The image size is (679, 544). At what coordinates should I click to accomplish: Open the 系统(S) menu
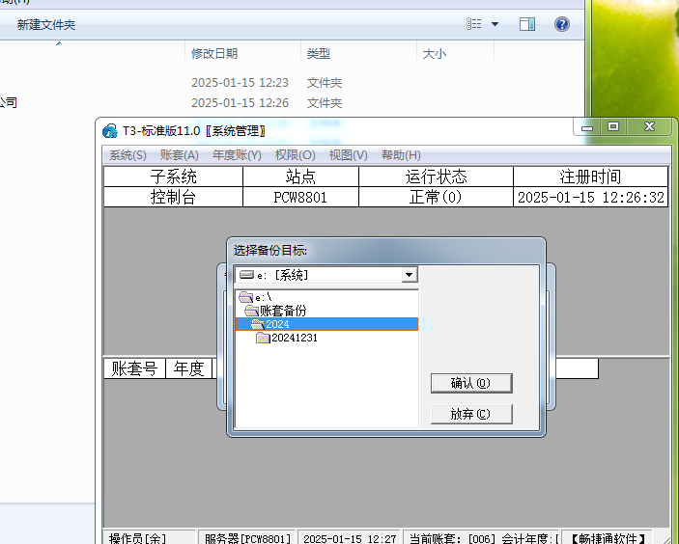coord(127,155)
